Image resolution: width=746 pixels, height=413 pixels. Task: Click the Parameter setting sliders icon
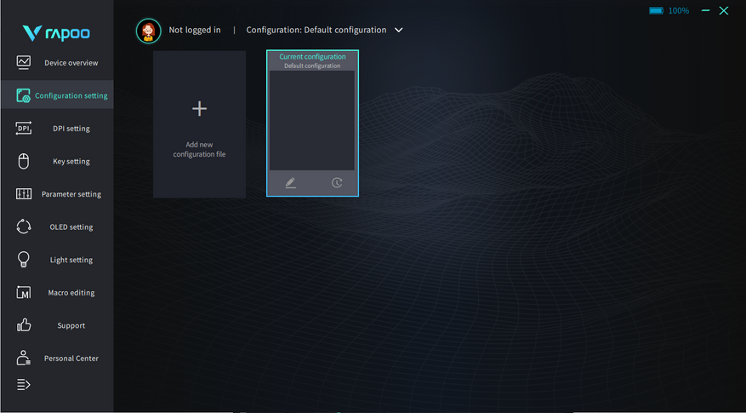tap(23, 194)
